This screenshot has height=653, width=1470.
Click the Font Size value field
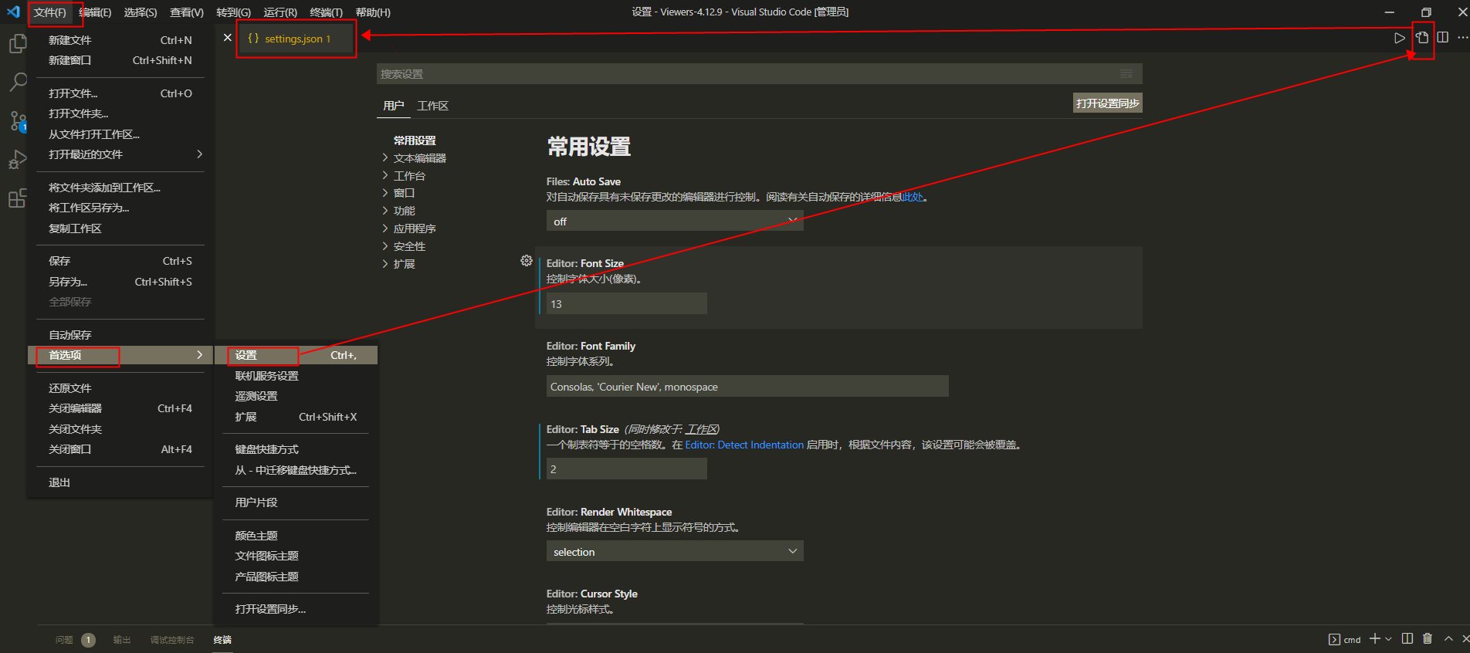(x=627, y=303)
